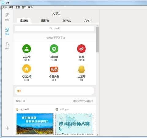Open the 有奖征稿 section label
147x138 pixels.
(20, 101)
